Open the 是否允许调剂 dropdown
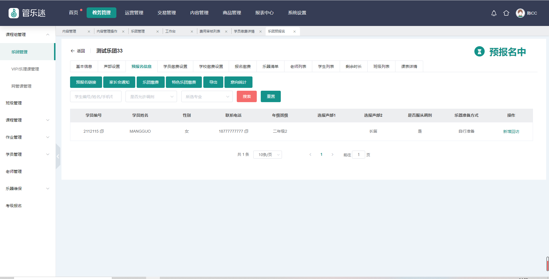Image resolution: width=549 pixels, height=279 pixels. (151, 97)
